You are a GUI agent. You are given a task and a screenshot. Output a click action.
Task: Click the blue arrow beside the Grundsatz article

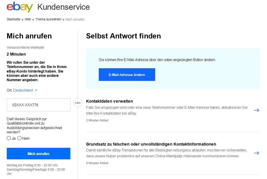257,153
